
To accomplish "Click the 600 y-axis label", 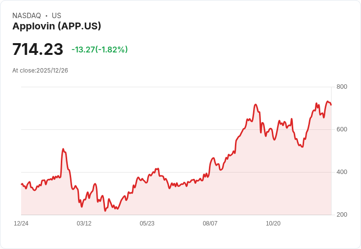I will coord(342,129).
